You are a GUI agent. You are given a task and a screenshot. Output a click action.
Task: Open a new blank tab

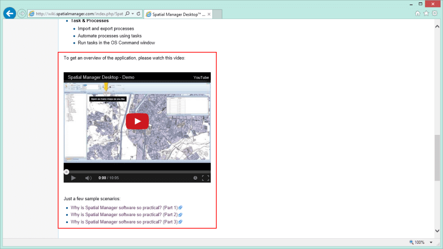coord(217,14)
